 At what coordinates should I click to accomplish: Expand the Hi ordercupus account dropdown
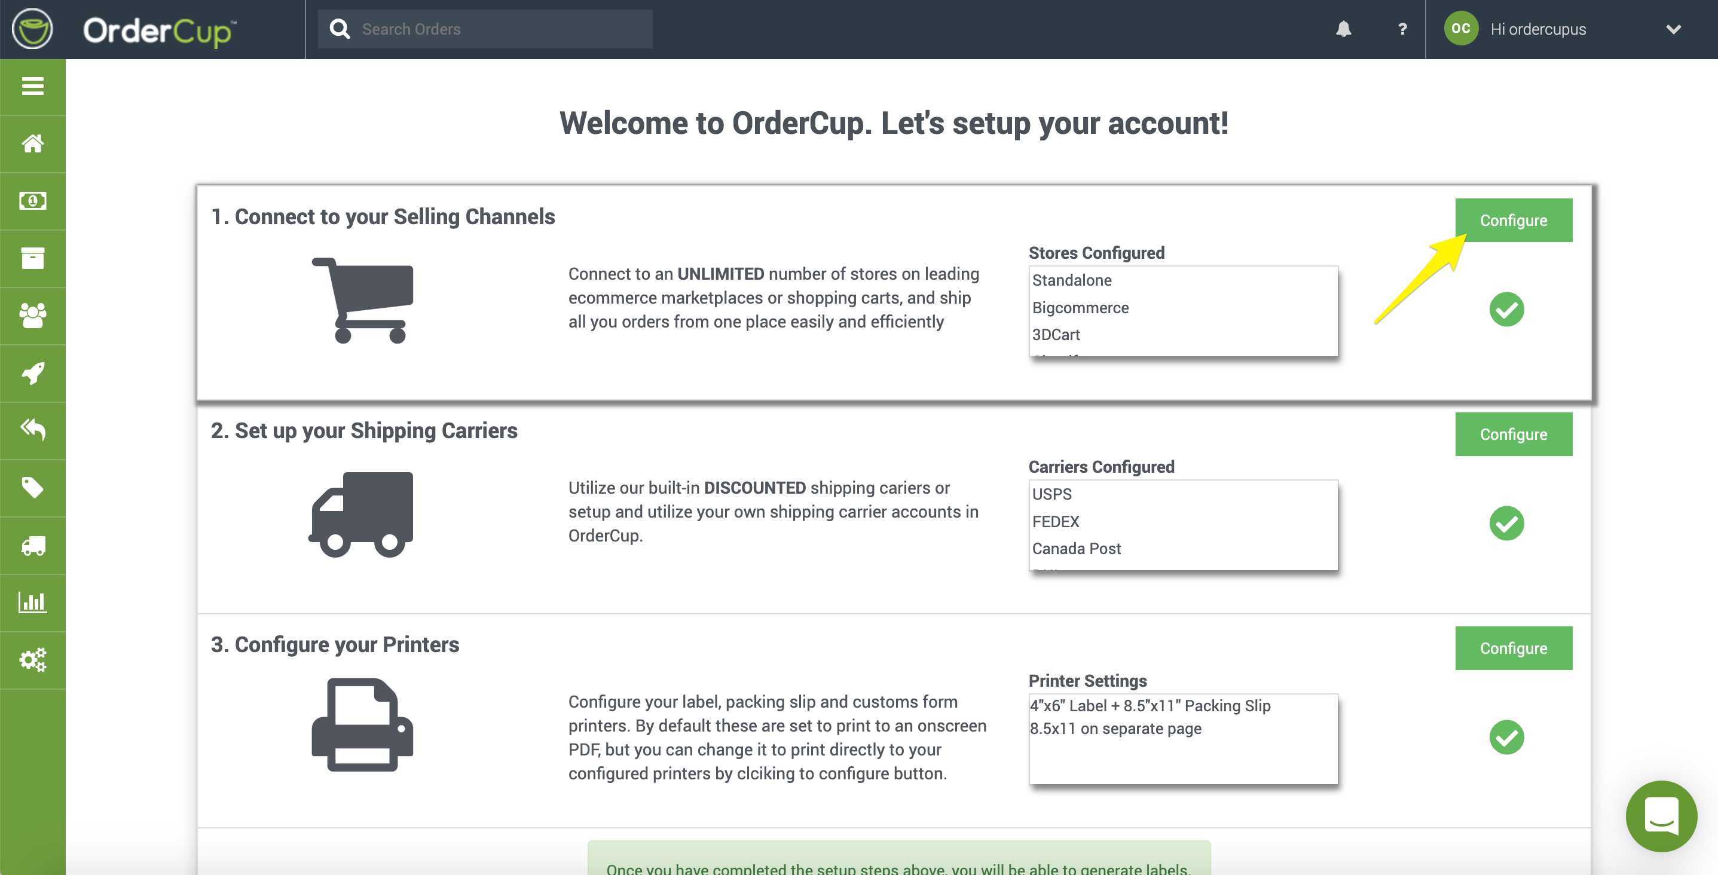coord(1673,29)
